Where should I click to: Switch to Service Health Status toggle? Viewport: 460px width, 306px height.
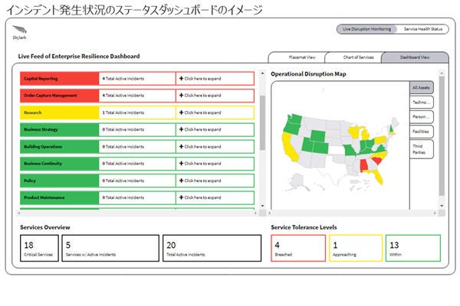(x=422, y=29)
